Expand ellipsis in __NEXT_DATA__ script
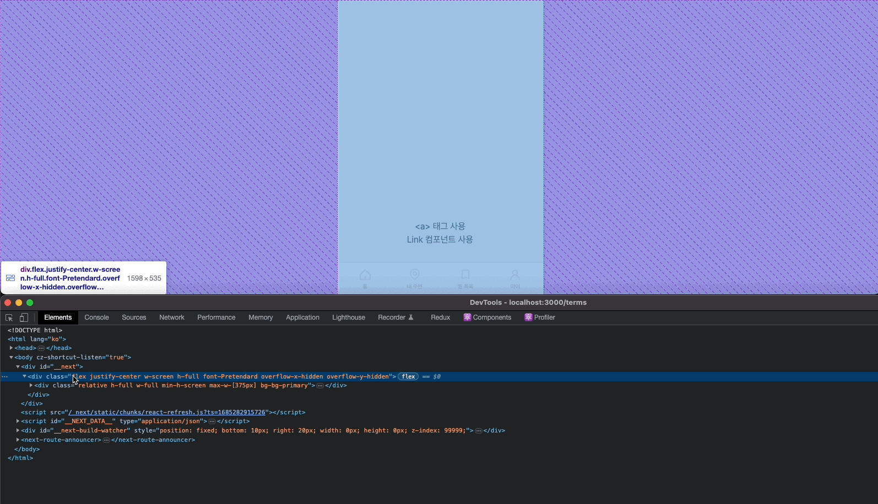Viewport: 878px width, 504px height. (x=212, y=421)
